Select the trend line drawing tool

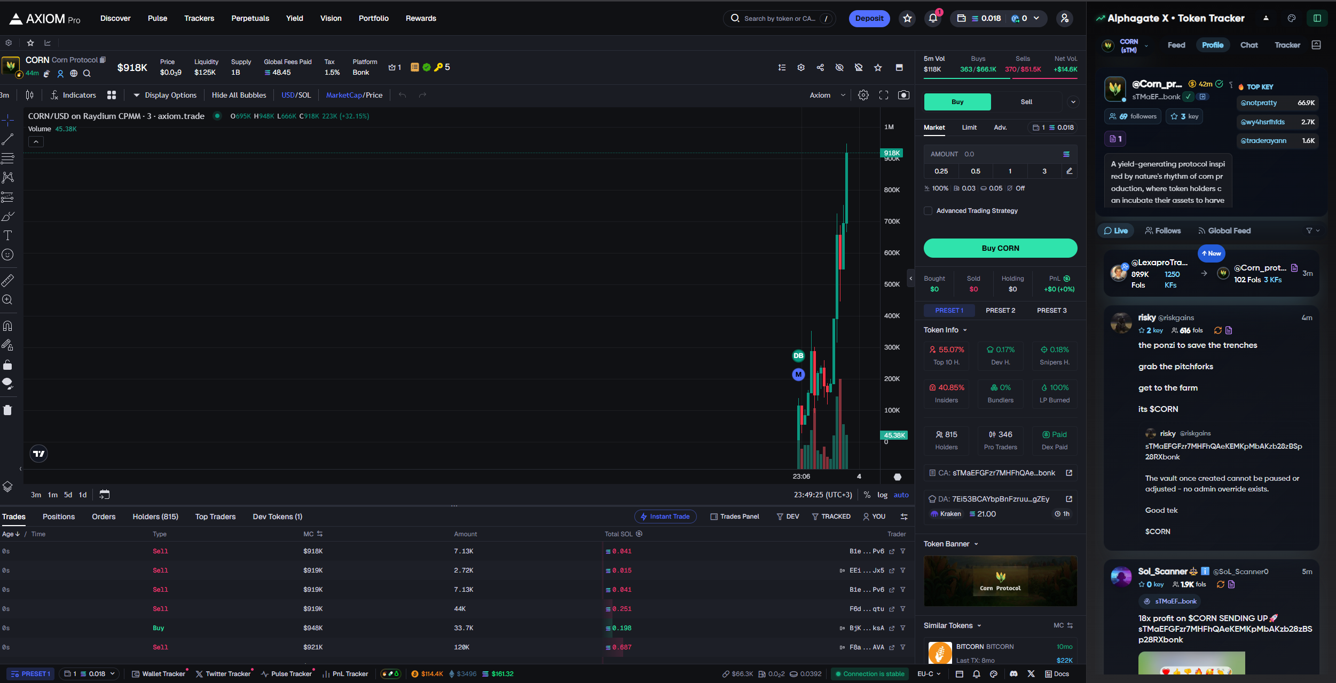click(7, 139)
